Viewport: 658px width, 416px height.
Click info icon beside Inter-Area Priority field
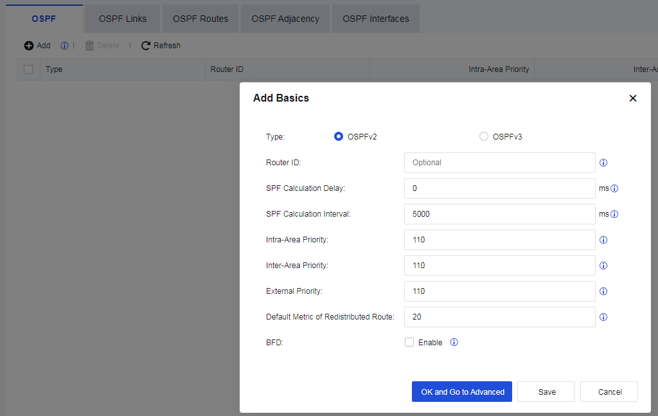tap(603, 266)
